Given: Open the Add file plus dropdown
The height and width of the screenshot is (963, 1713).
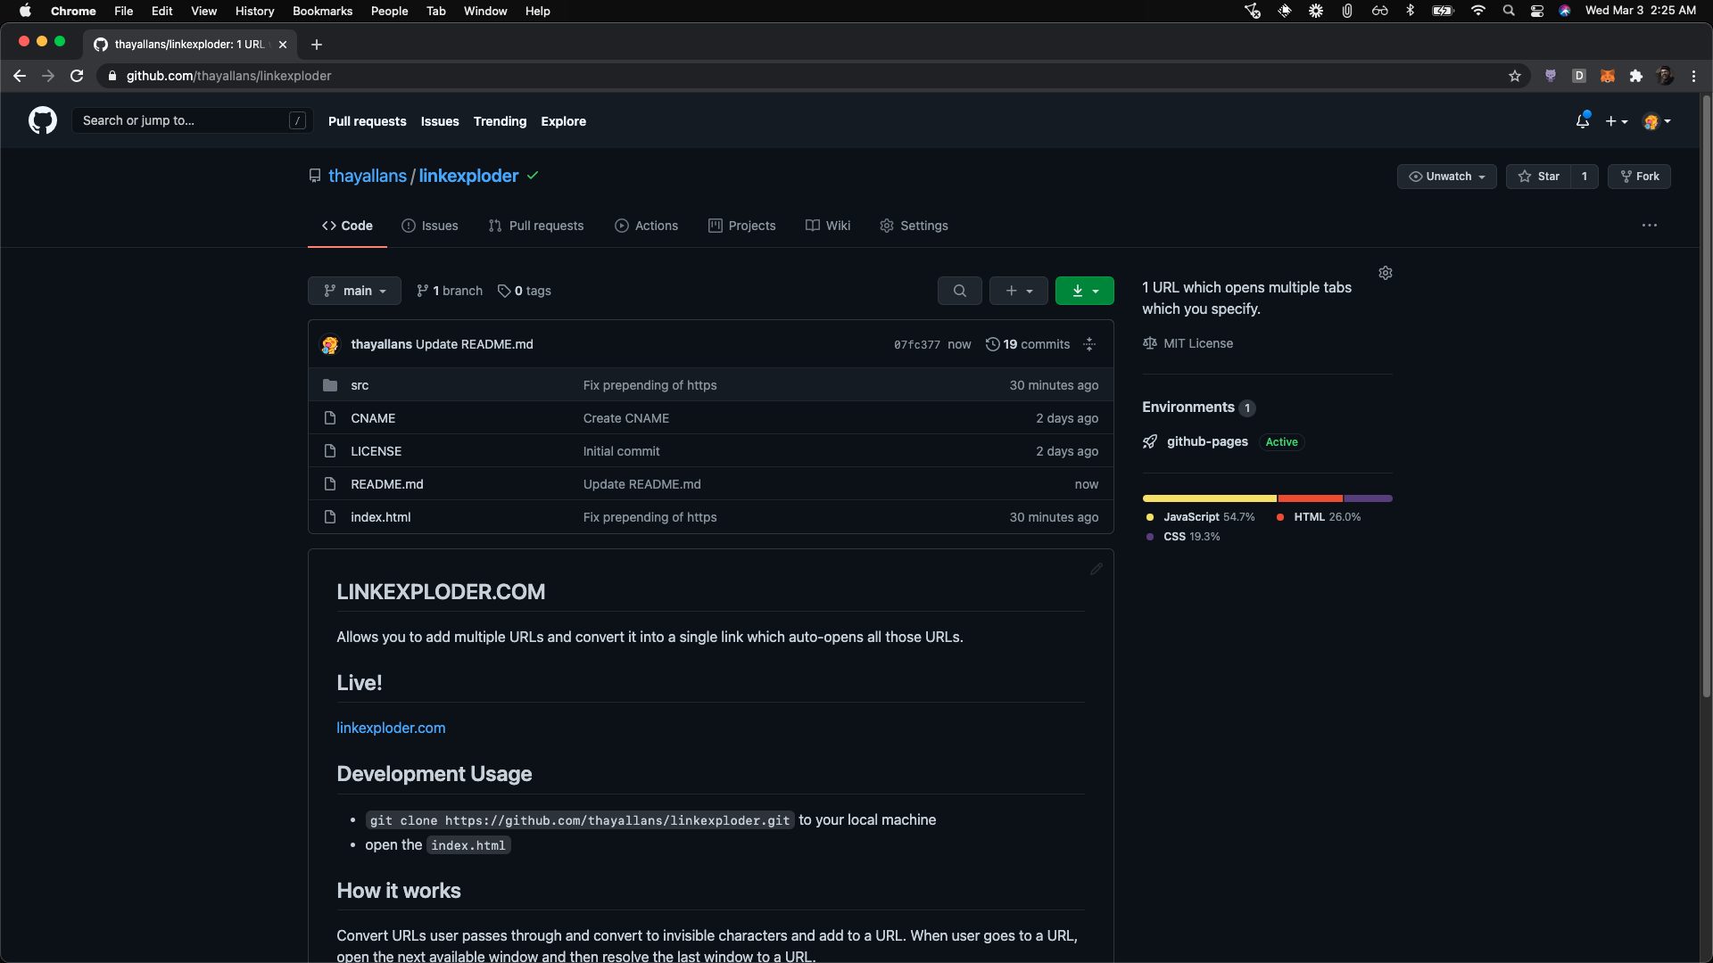Looking at the screenshot, I should [1018, 291].
